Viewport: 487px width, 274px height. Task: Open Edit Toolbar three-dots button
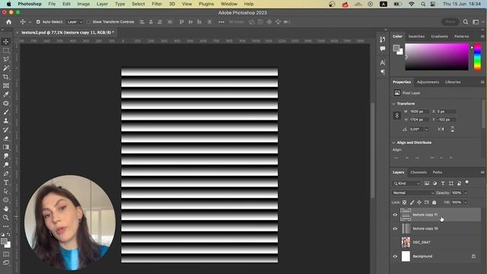pos(6,227)
